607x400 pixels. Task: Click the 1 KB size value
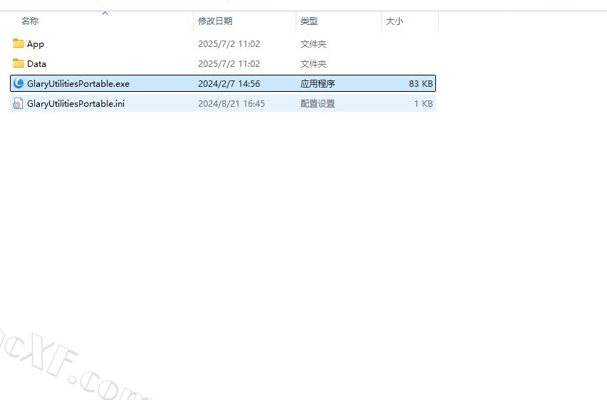423,104
